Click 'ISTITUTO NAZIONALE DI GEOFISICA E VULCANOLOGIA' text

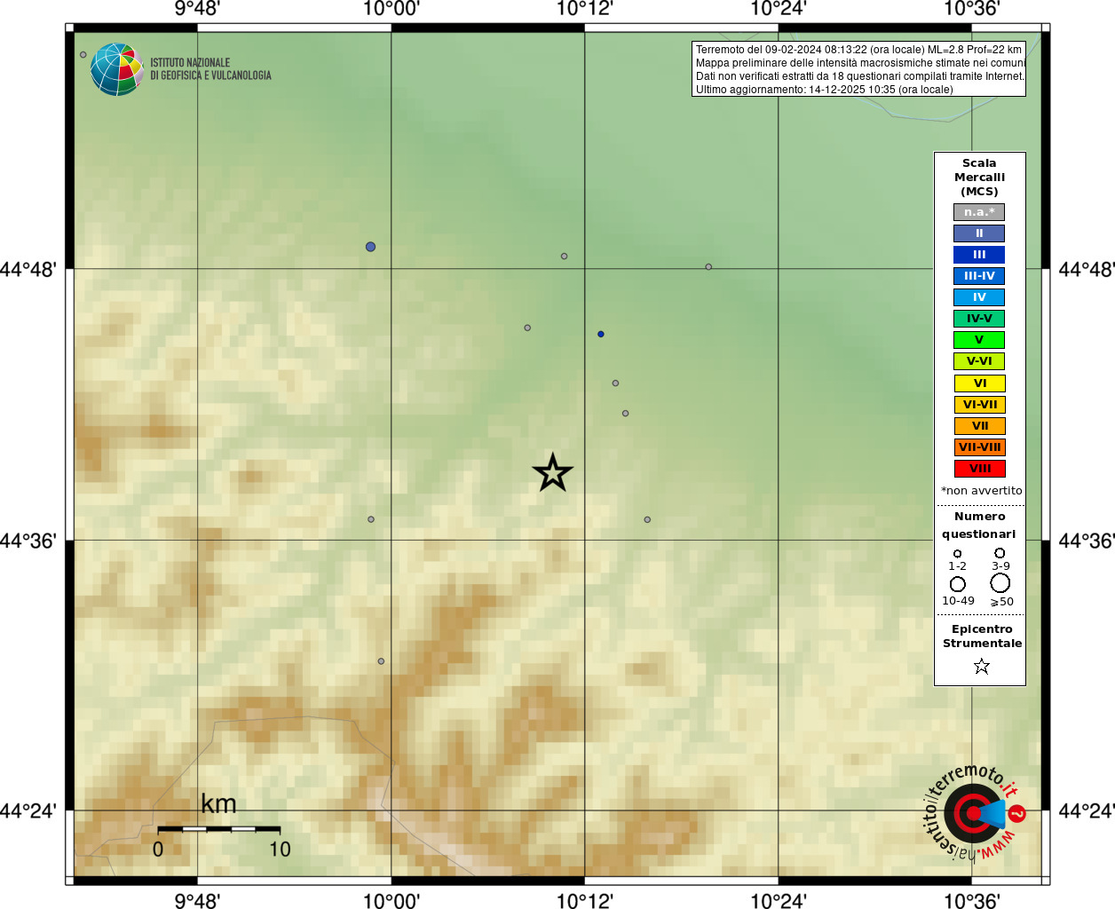click(210, 69)
